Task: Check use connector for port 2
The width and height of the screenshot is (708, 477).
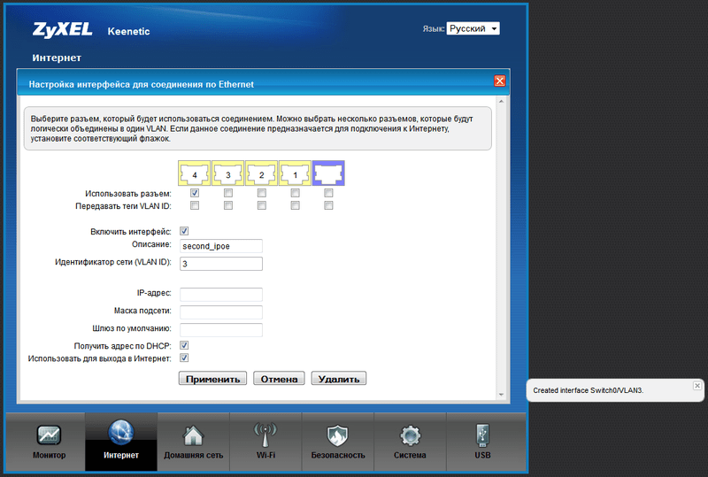Action: tap(261, 193)
